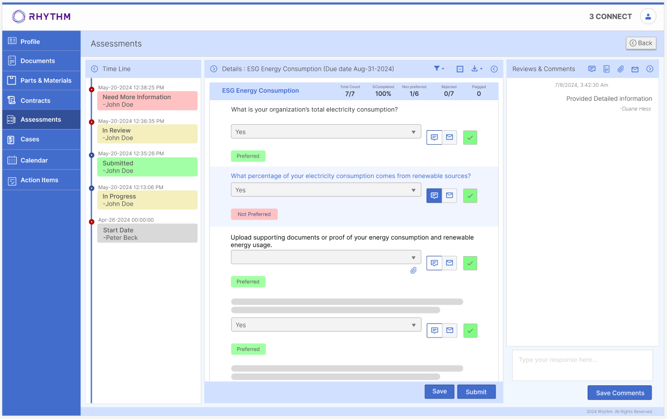The width and height of the screenshot is (667, 419).
Task: Open the download dropdown in the Details header
Action: 476,69
